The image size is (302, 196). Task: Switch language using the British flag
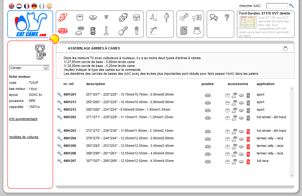pyautogui.click(x=11, y=5)
